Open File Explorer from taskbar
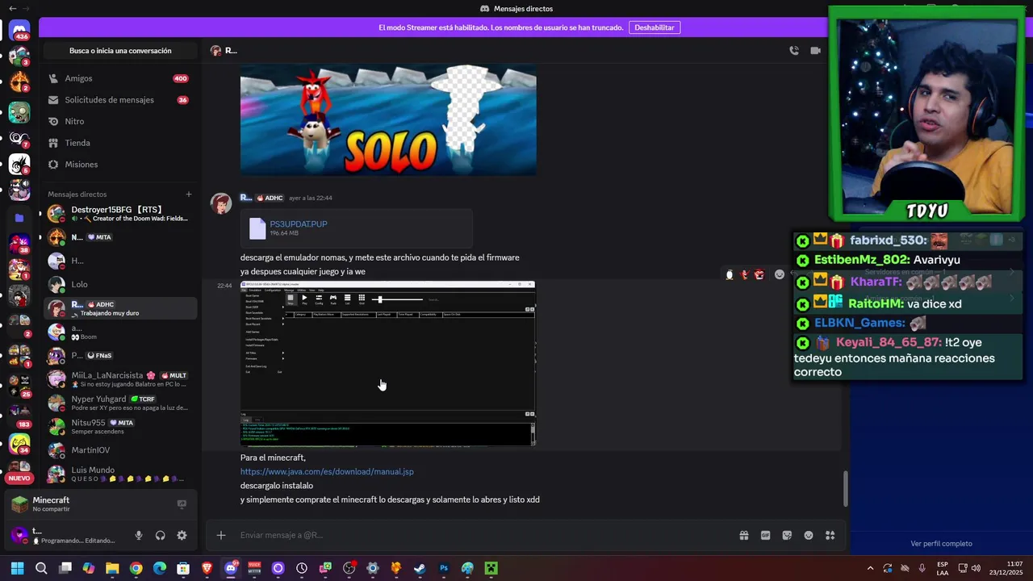Viewport: 1033px width, 581px height. pyautogui.click(x=112, y=568)
